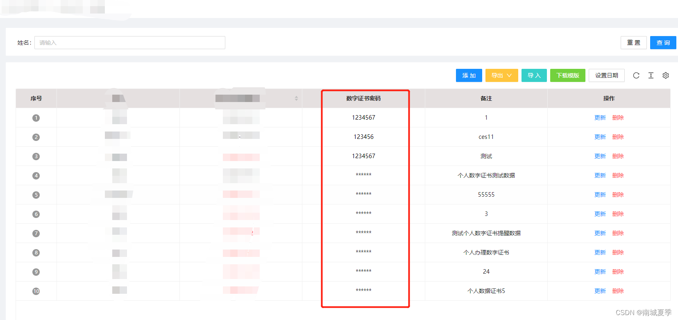Select row number badge 10

[36, 291]
